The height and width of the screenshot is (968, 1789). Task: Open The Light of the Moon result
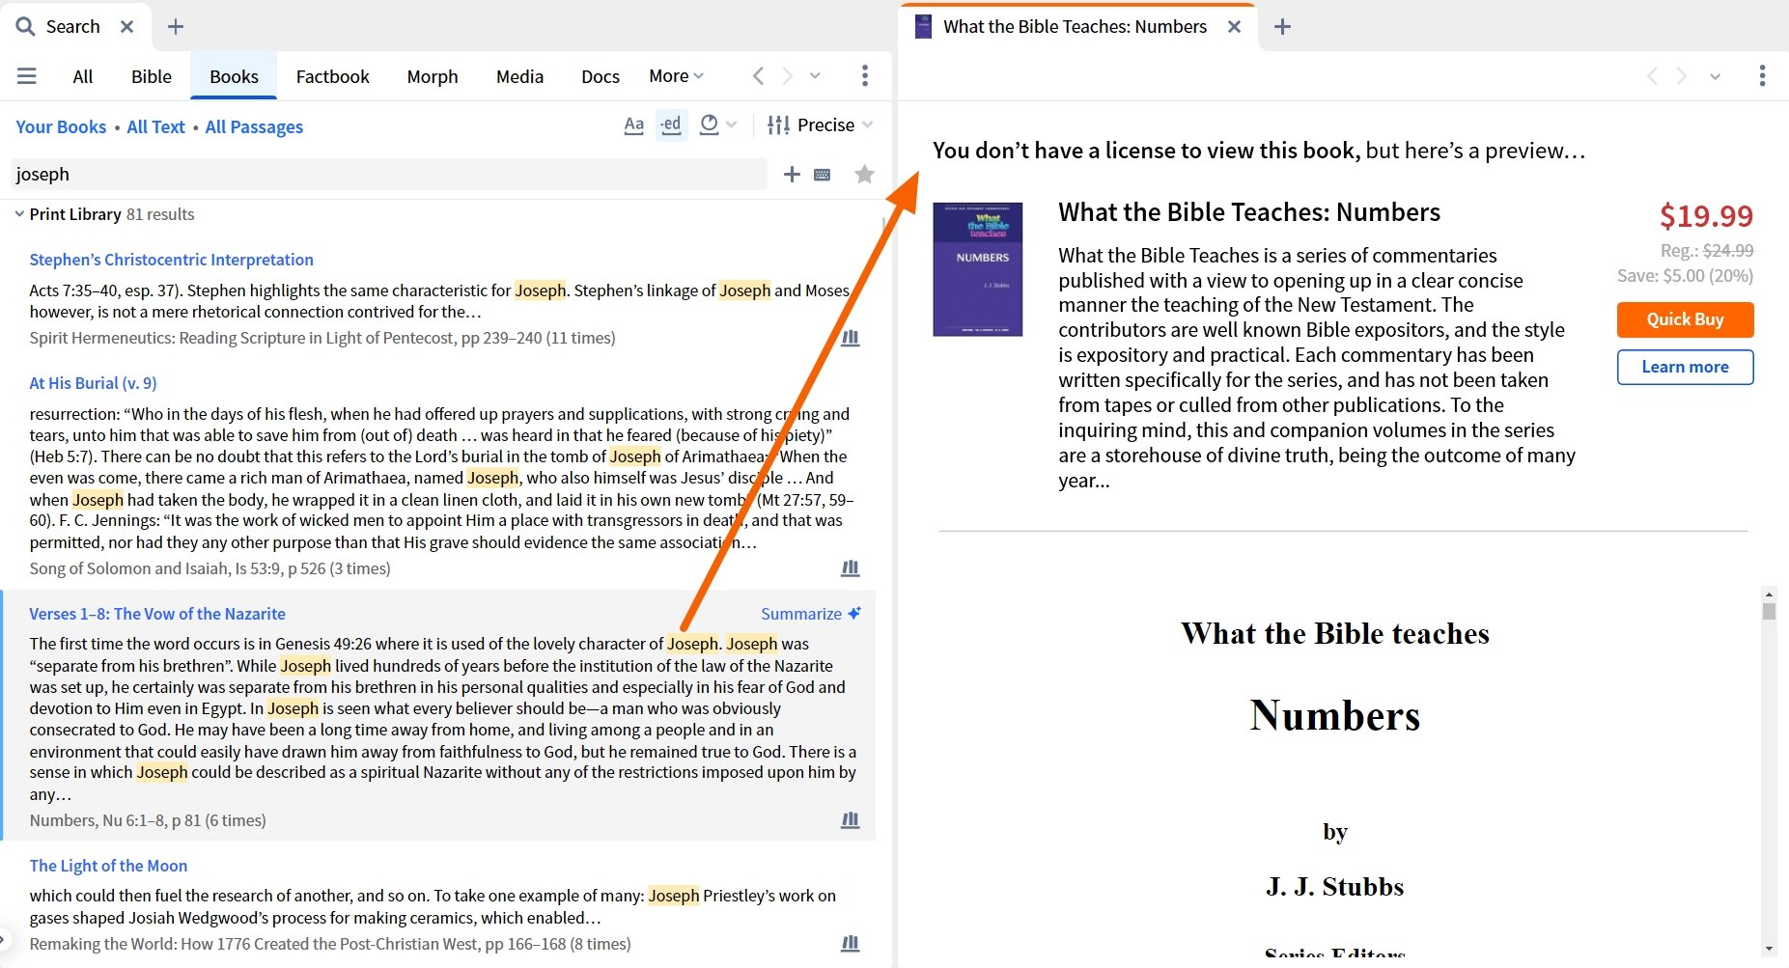click(108, 866)
